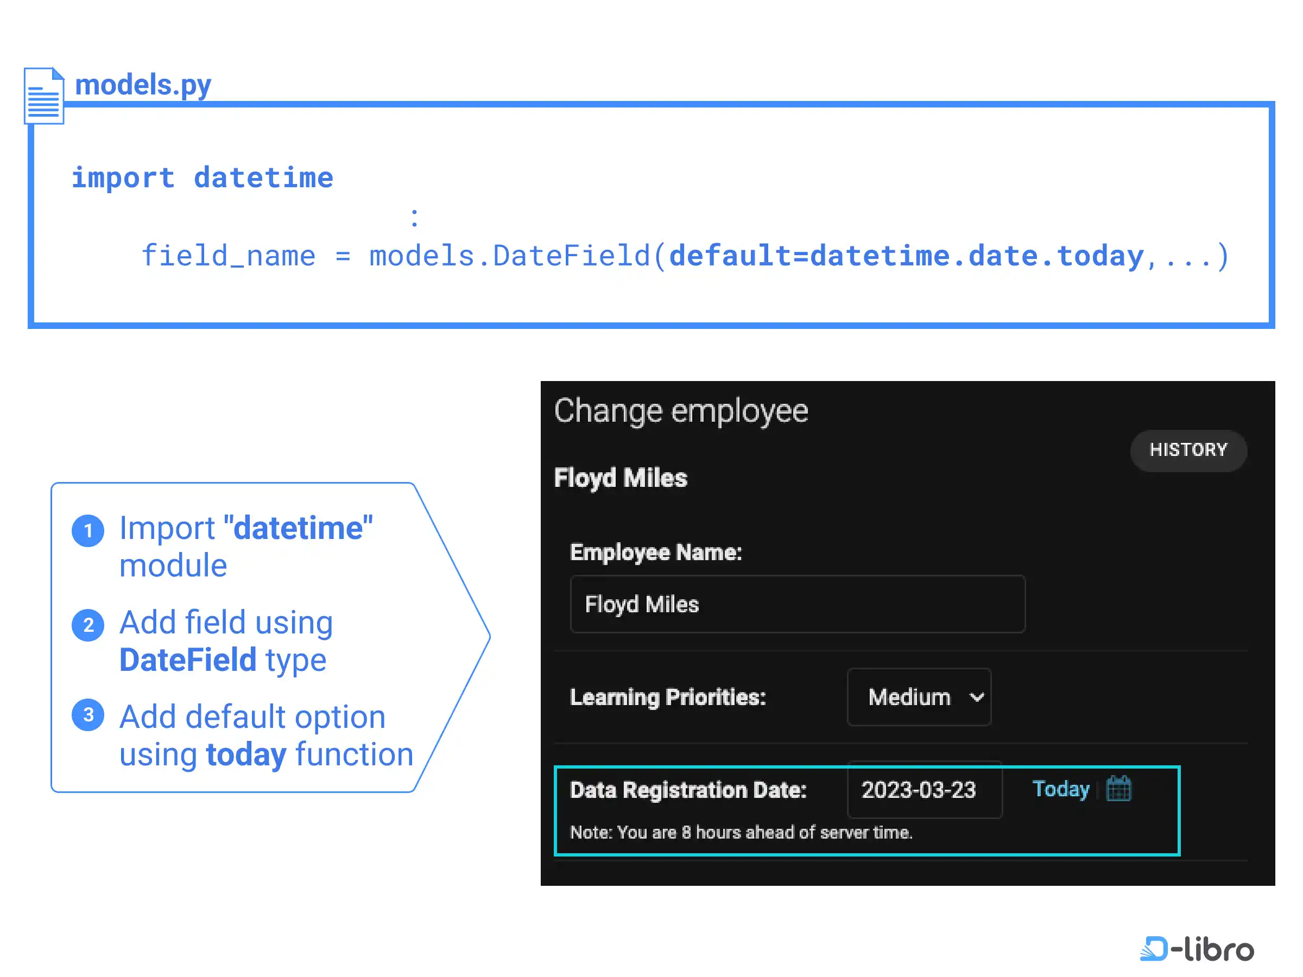This screenshot has height=977, width=1303.
Task: Click the import datetime code line
Action: click(x=202, y=177)
